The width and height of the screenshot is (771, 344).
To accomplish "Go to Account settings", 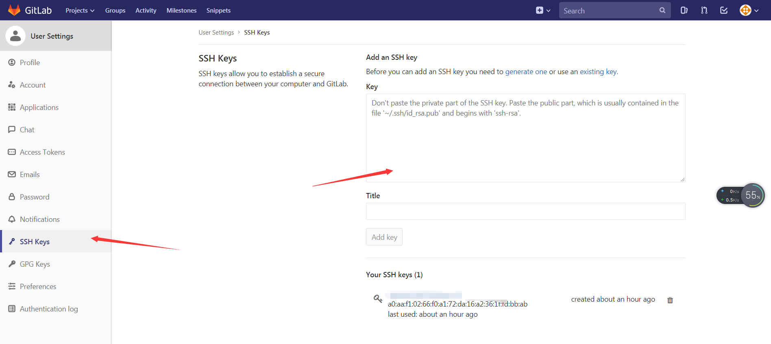I will (56, 85).
